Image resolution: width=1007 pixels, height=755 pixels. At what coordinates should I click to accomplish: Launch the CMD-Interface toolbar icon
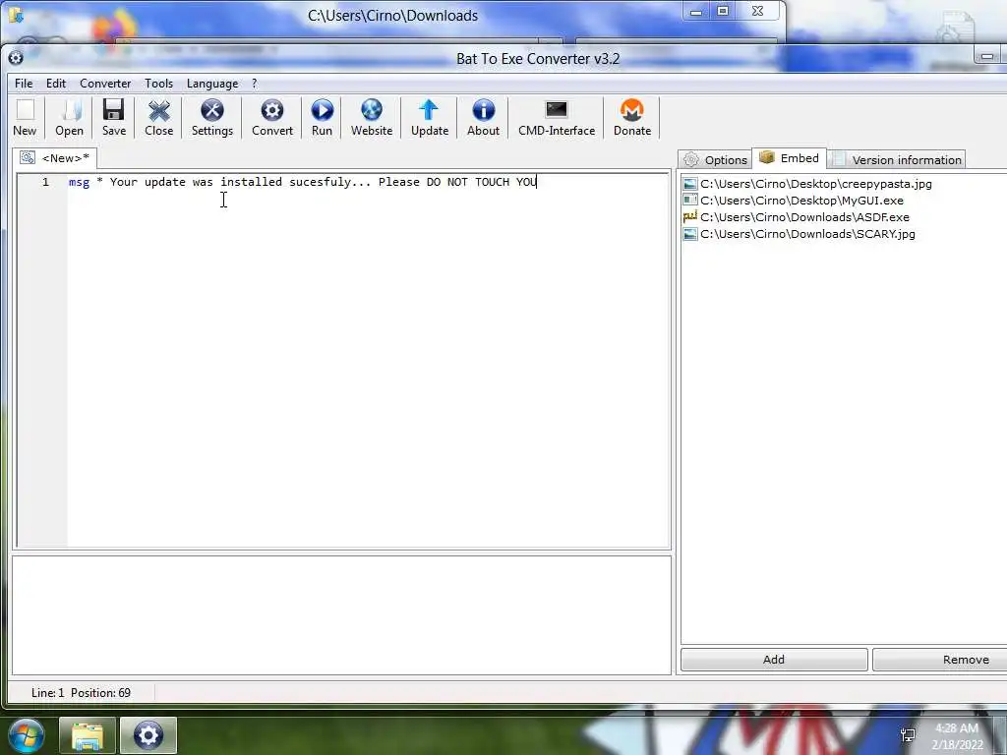tap(557, 118)
